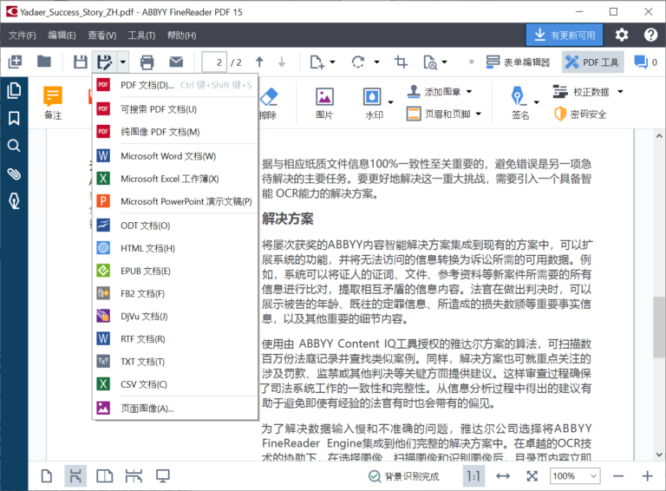The width and height of the screenshot is (666, 491).
Task: Click the 密码安全 password security button
Action: [580, 114]
